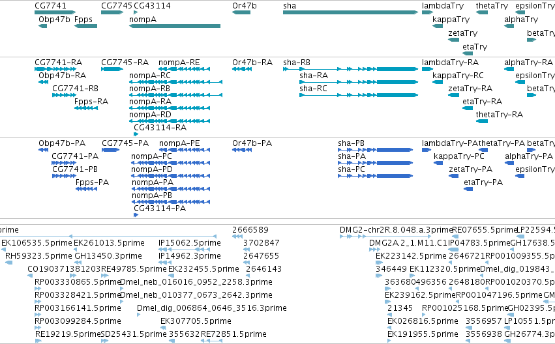This screenshot has height=344, width=555.
Task: Click the nompA-RD transcript
Action: [x=170, y=121]
